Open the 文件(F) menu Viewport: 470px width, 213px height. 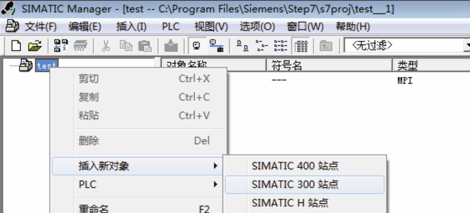pyautogui.click(x=40, y=27)
